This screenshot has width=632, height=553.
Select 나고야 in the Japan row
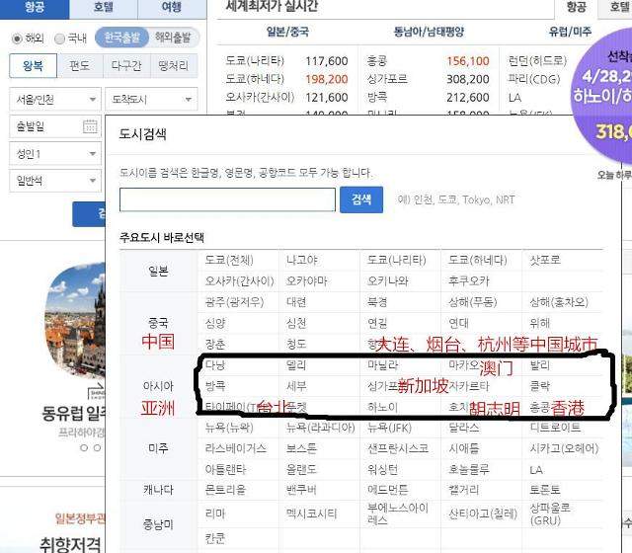[302, 260]
